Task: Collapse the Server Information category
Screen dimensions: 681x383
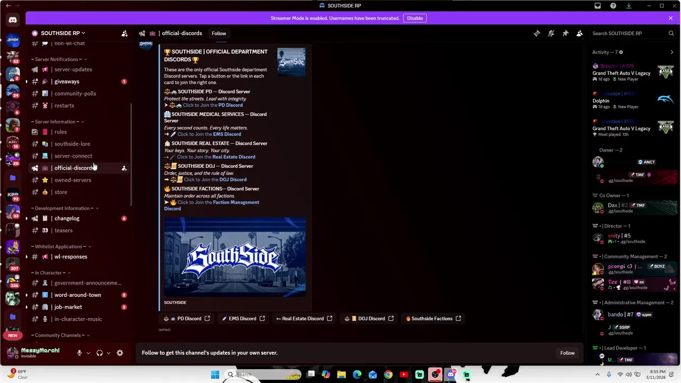Action: coord(57,122)
